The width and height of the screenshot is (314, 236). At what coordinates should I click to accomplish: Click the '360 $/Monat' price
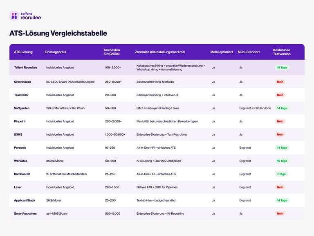(x=55, y=161)
